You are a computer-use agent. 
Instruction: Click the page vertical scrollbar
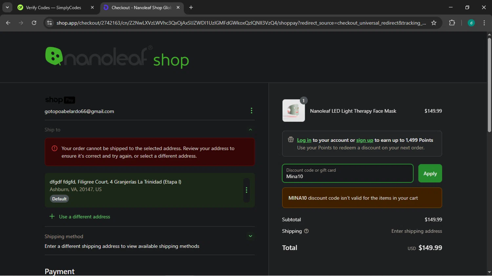pyautogui.click(x=489, y=85)
